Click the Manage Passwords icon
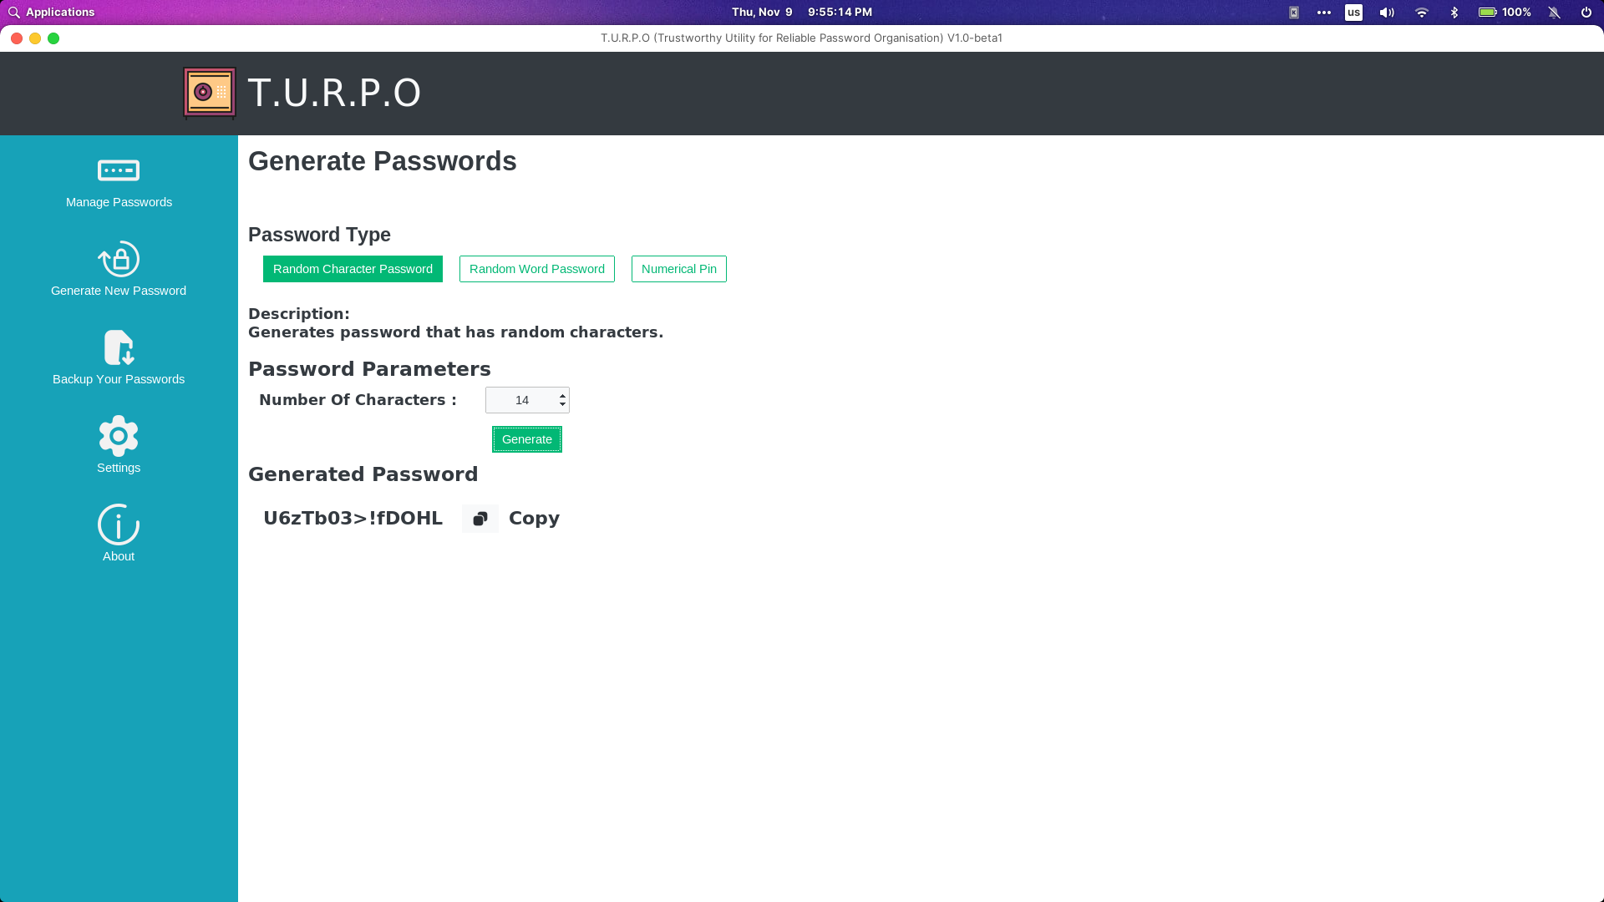Image resolution: width=1604 pixels, height=902 pixels. point(118,170)
